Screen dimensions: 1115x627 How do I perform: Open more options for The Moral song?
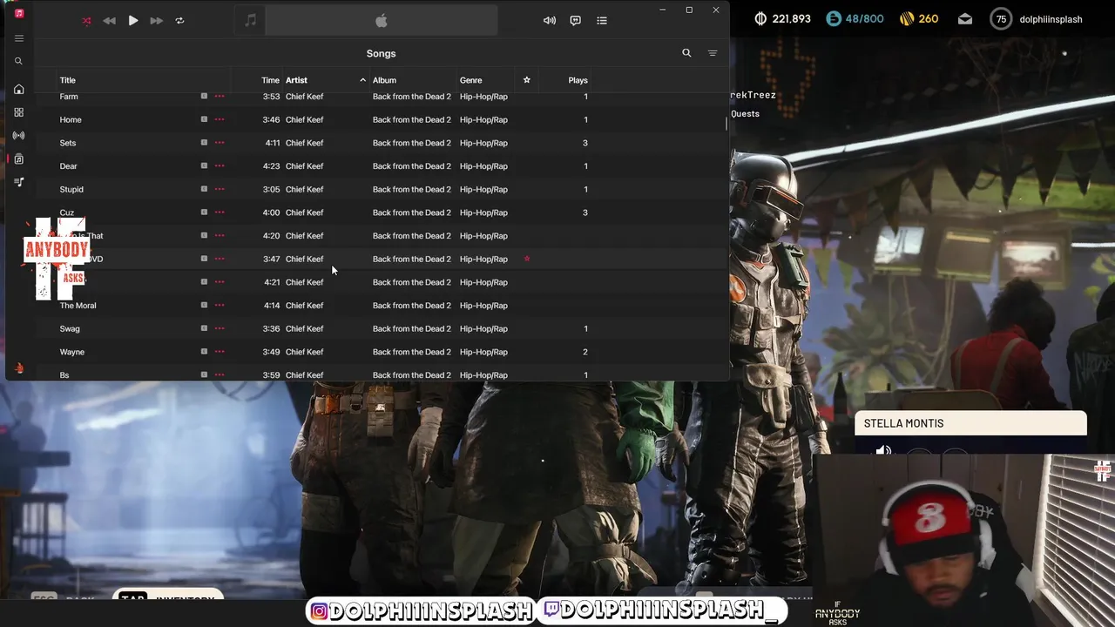tap(220, 306)
